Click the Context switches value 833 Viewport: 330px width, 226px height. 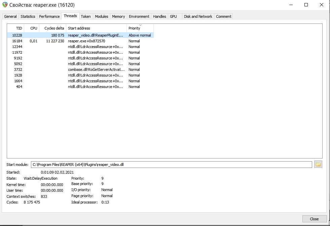pyautogui.click(x=44, y=196)
